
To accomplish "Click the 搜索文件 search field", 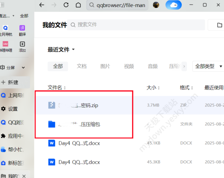I will (138, 25).
